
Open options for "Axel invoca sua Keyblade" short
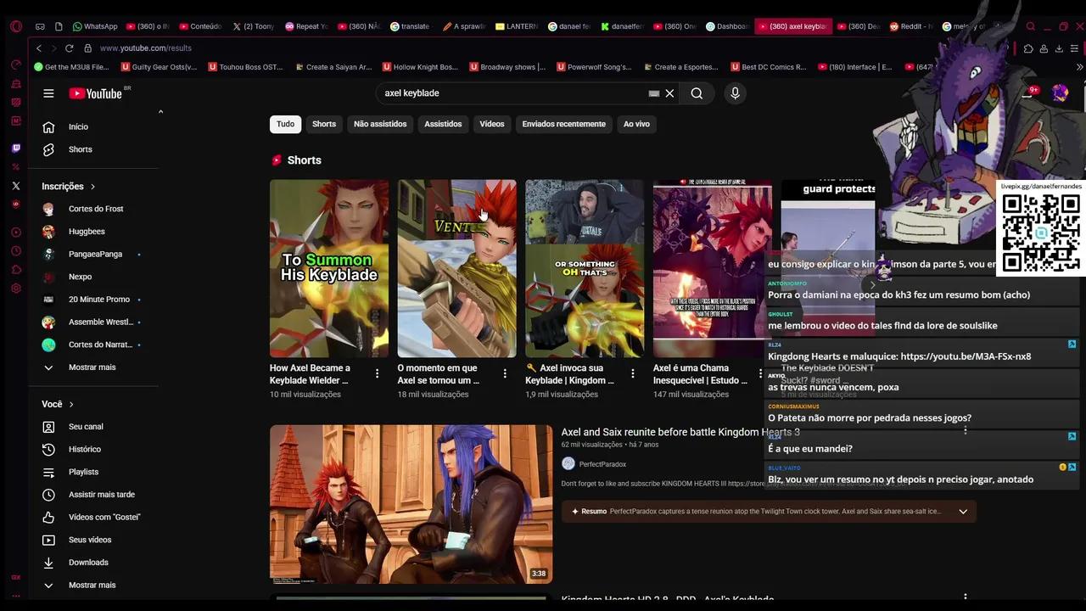click(632, 373)
